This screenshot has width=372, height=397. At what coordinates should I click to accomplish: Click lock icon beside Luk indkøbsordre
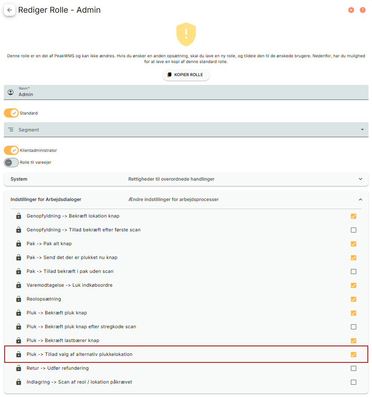(19, 285)
